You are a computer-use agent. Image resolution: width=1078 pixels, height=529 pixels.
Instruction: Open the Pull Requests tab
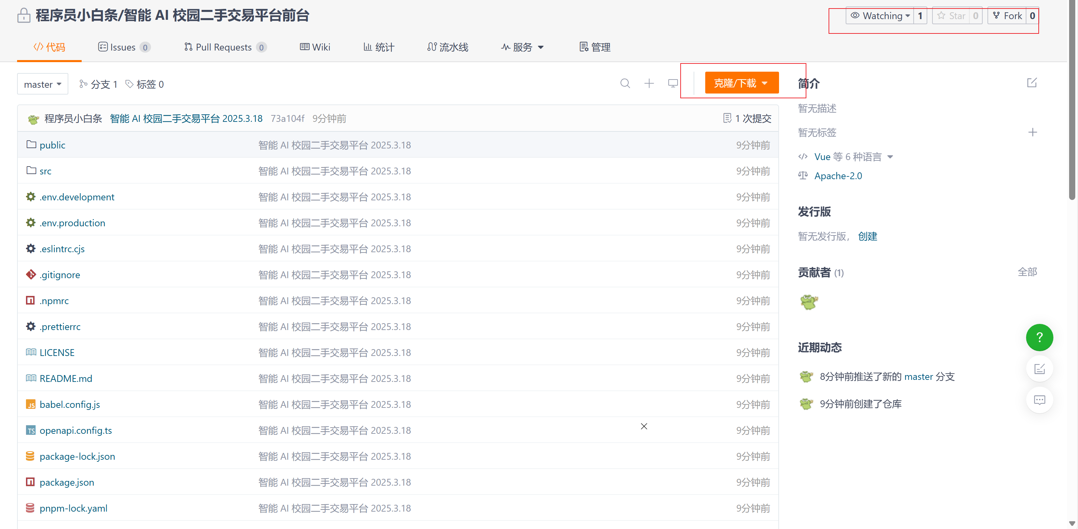tap(224, 47)
